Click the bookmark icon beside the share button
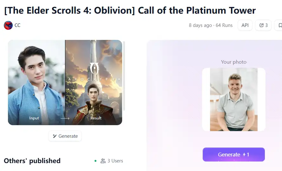 [280, 25]
